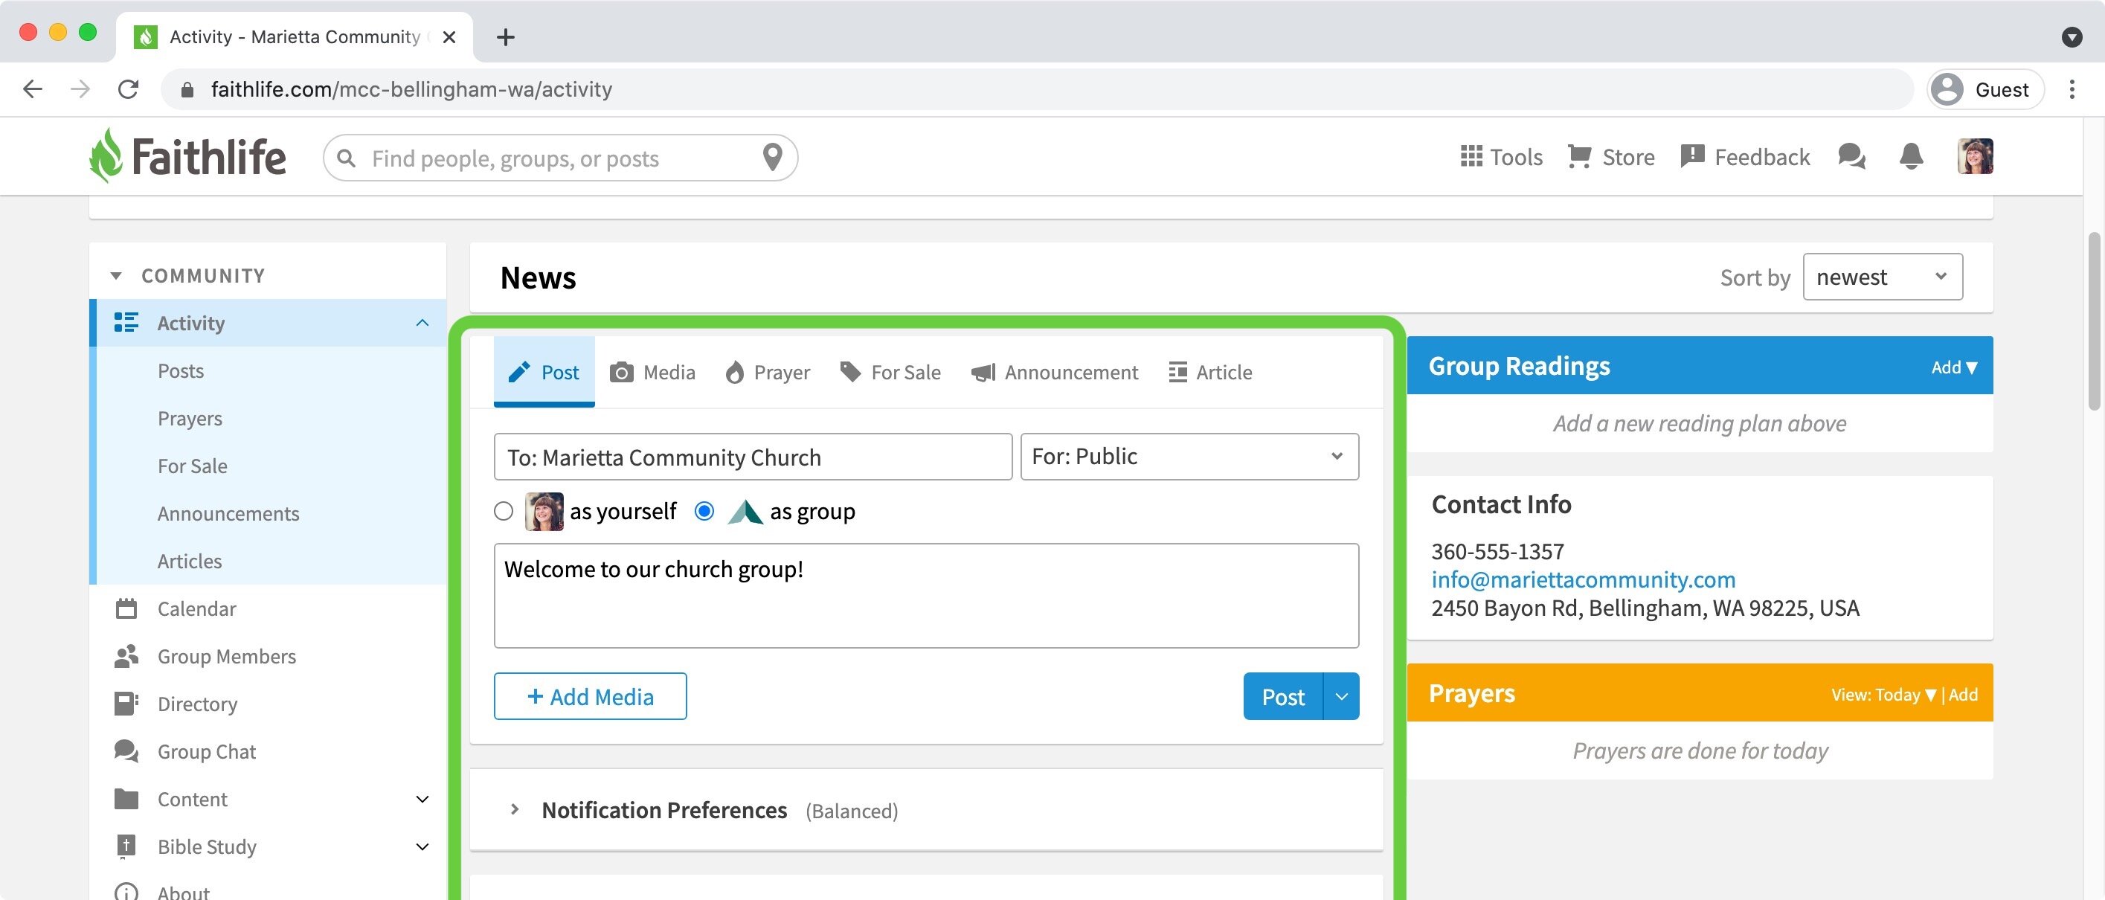Expand the Content section chevron

point(422,799)
